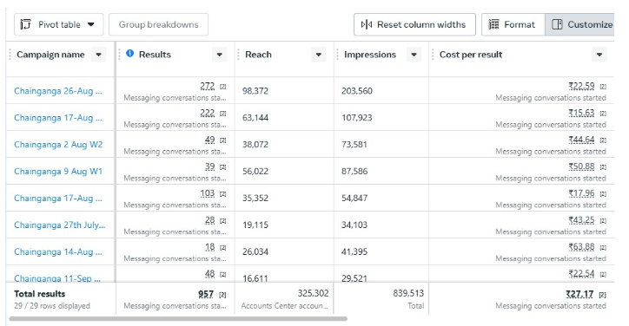629x326 pixels.
Task: Click footnote icon beside total ₹27.17
Action: point(603,295)
